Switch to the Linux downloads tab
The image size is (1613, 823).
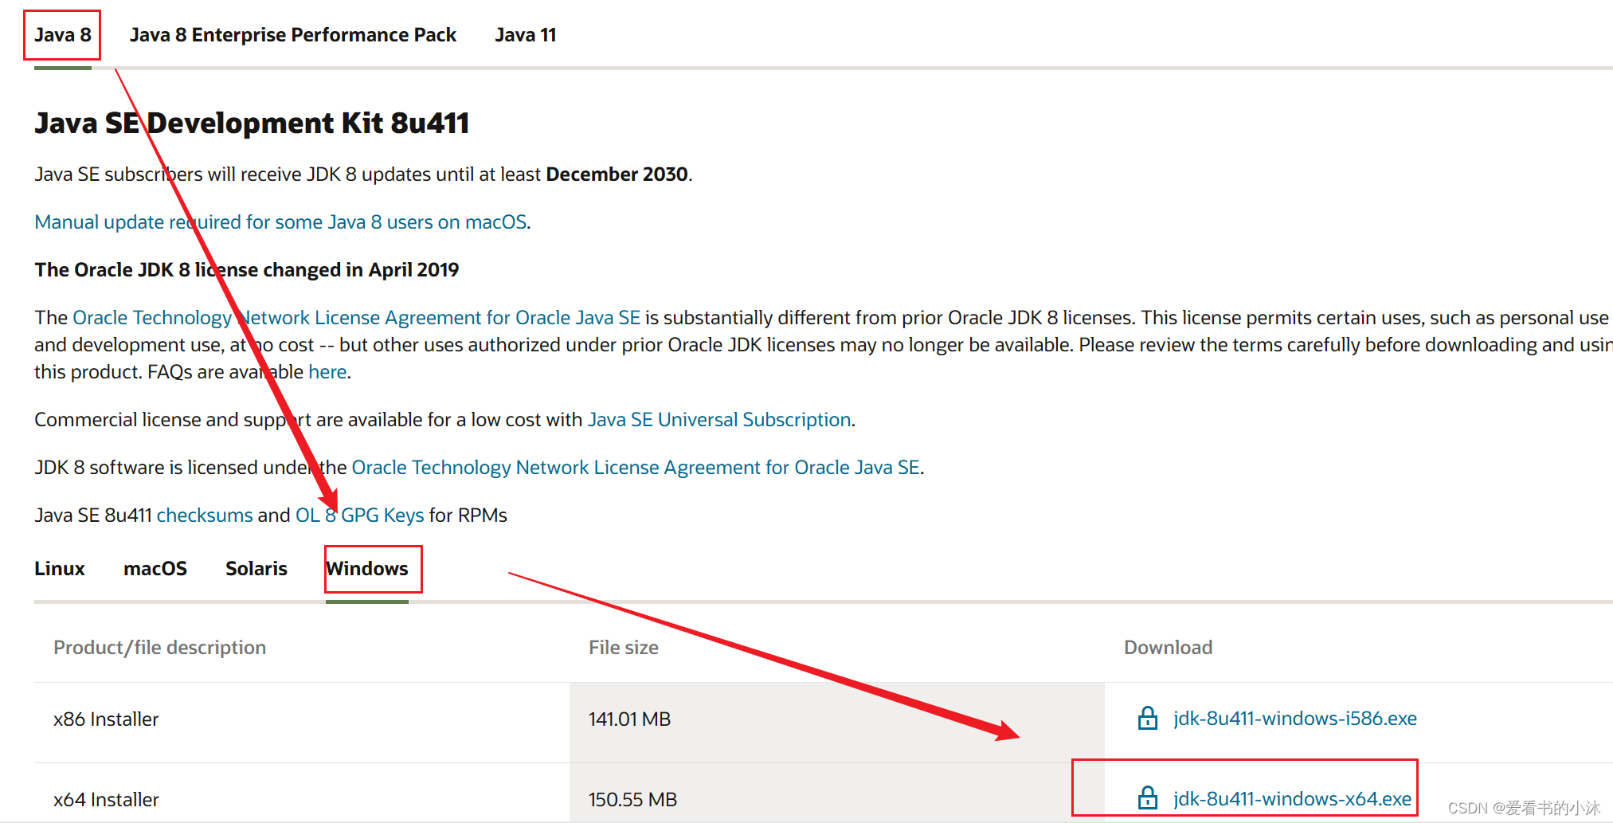click(60, 568)
